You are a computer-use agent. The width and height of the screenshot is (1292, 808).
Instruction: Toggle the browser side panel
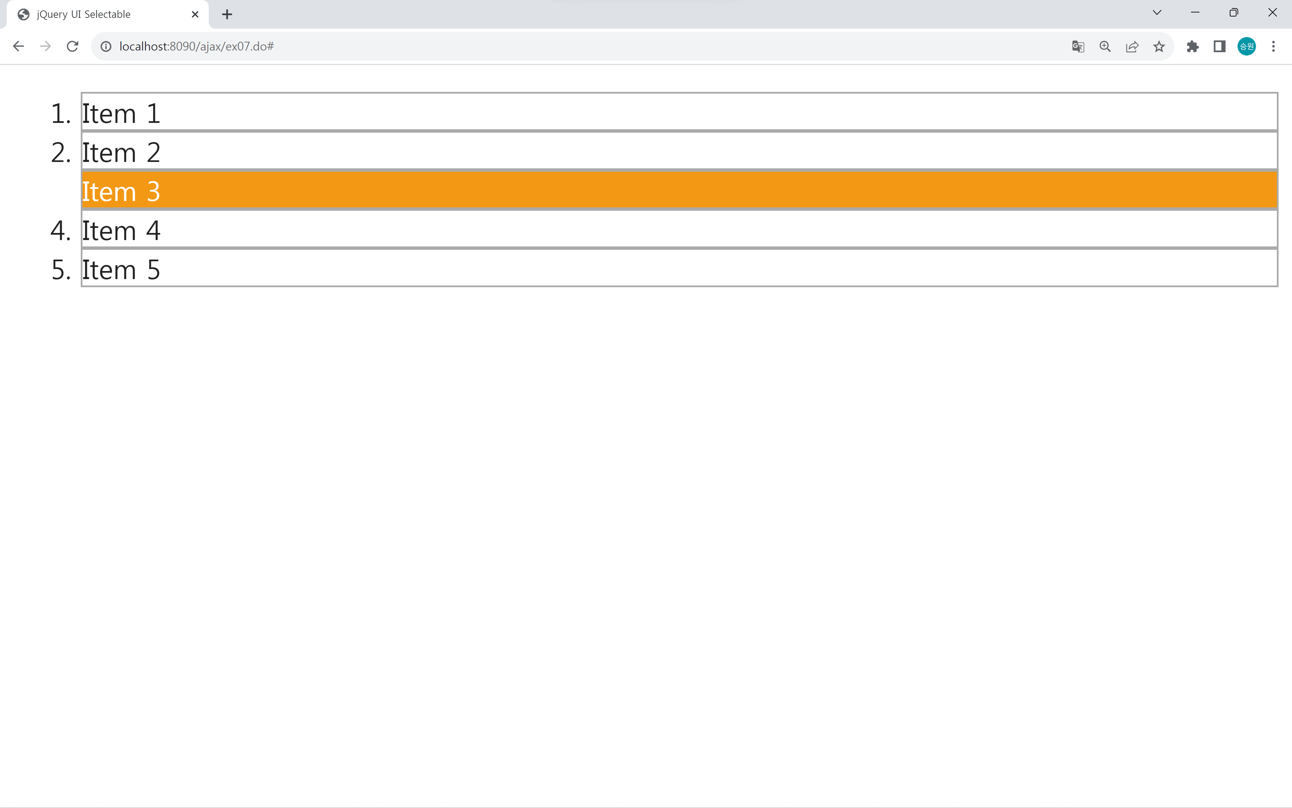pyautogui.click(x=1219, y=46)
